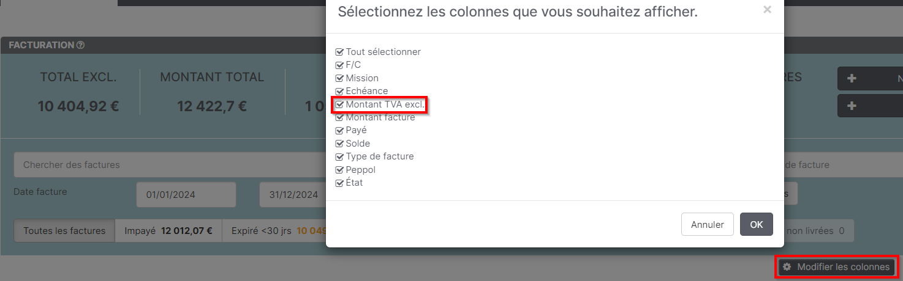Uncheck the Montant TVA excl. checkbox

339,104
